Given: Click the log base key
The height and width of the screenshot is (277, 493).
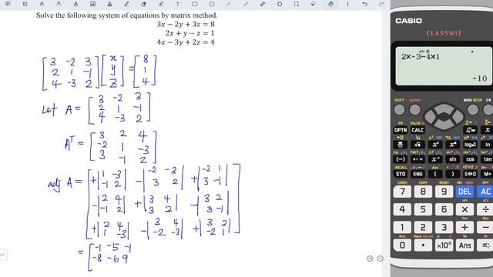Looking at the screenshot, I should (471, 145).
